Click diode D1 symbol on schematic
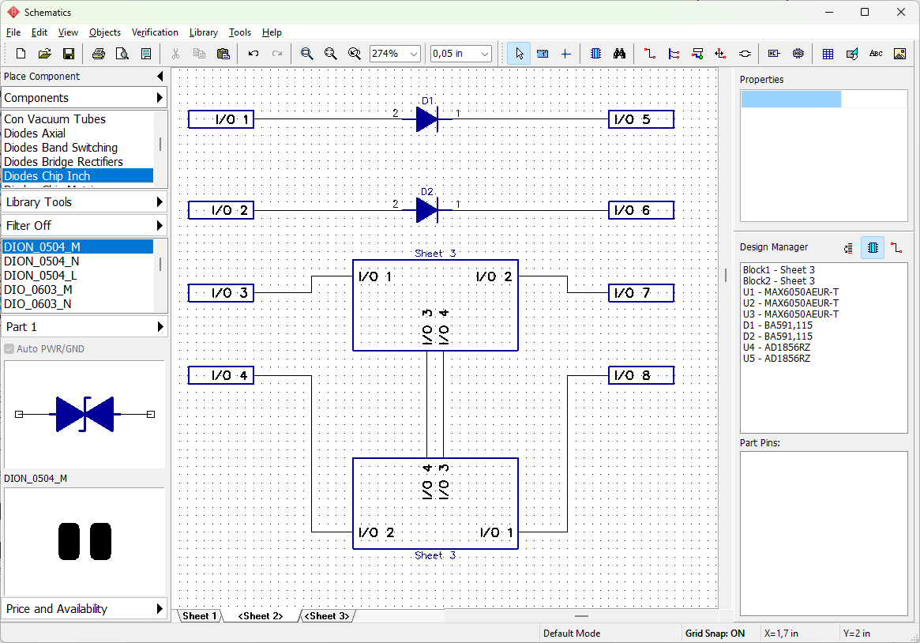The width and height of the screenshot is (920, 643). 426,119
